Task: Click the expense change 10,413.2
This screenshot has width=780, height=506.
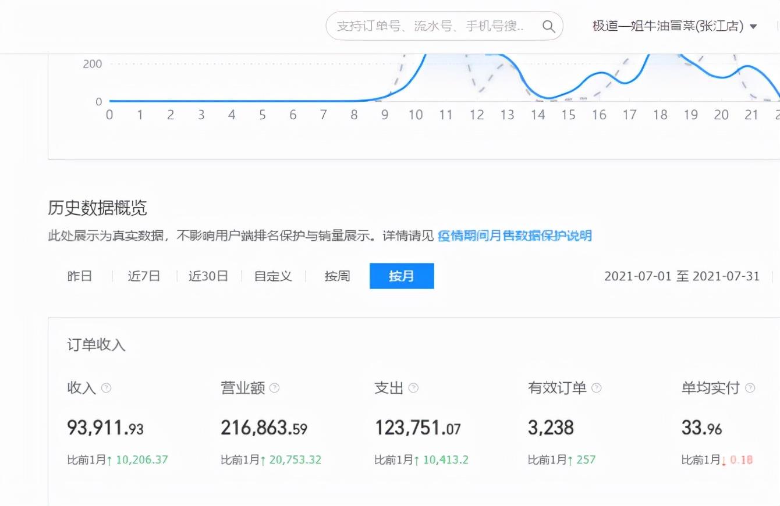Action: point(445,459)
